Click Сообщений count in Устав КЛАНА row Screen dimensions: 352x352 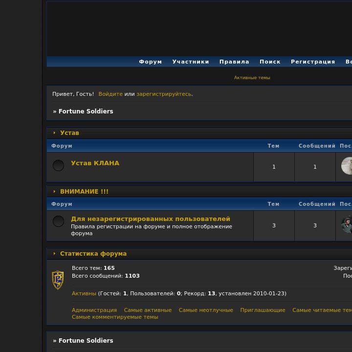pyautogui.click(x=315, y=167)
